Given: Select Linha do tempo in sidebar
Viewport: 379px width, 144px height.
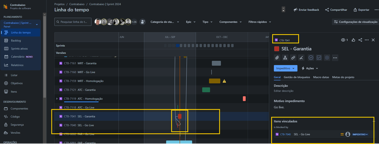Looking at the screenshot, I should click(x=21, y=33).
